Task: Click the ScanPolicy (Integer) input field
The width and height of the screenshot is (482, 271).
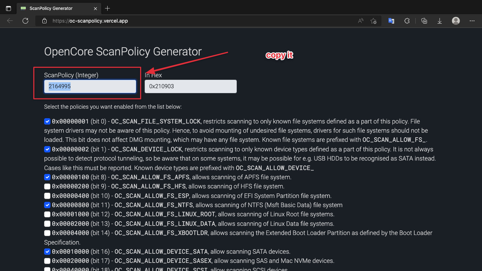Action: point(90,86)
